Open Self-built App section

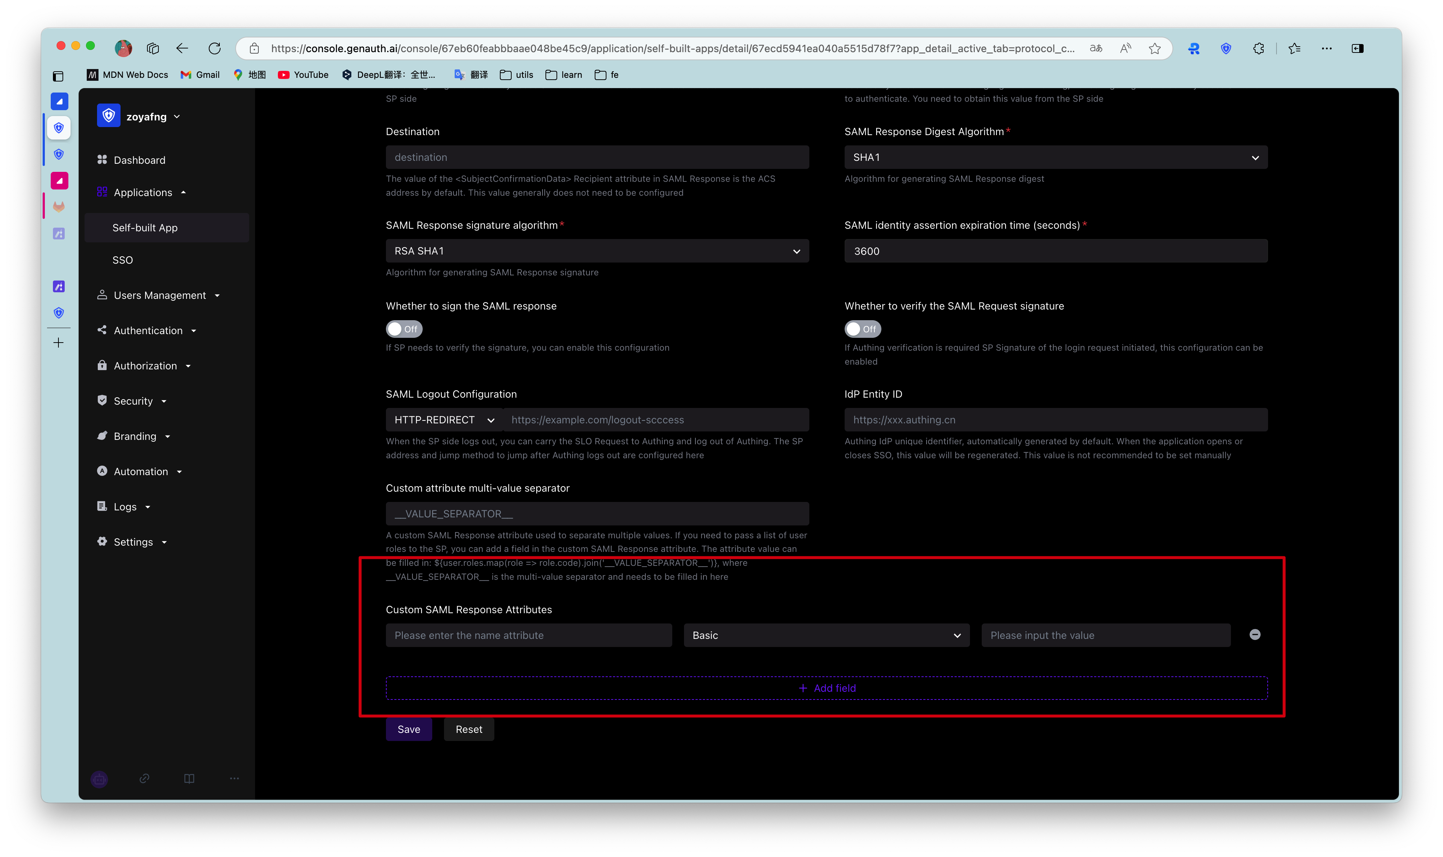[x=166, y=228]
